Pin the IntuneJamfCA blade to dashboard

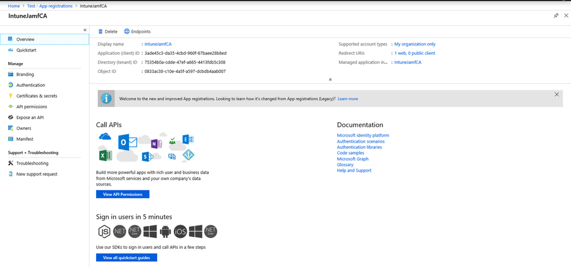click(556, 15)
